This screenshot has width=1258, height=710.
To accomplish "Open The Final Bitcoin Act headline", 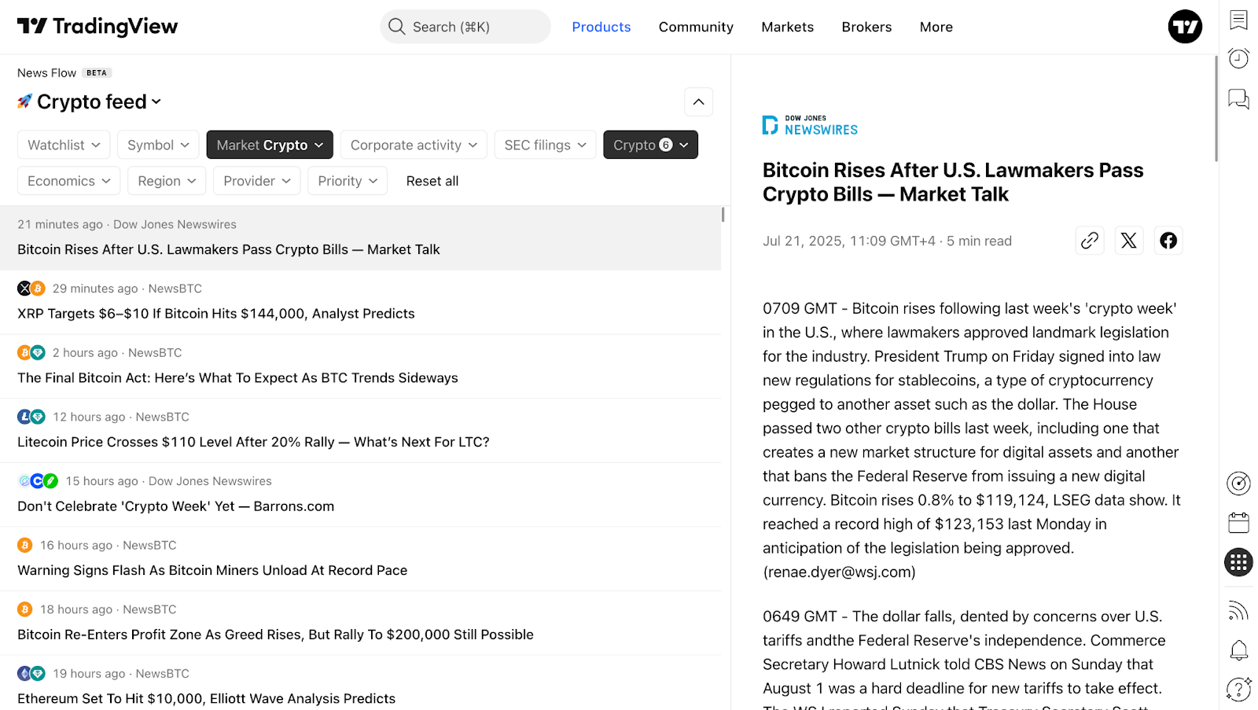I will pos(237,378).
